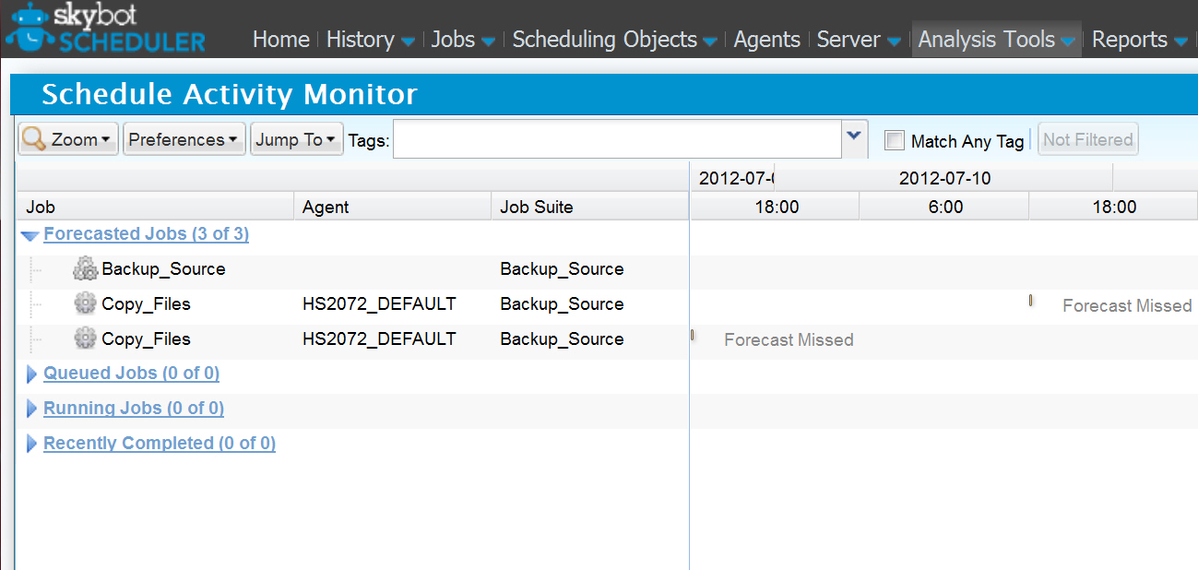
Task: Enable the Match Any Tag checkbox
Action: click(894, 140)
